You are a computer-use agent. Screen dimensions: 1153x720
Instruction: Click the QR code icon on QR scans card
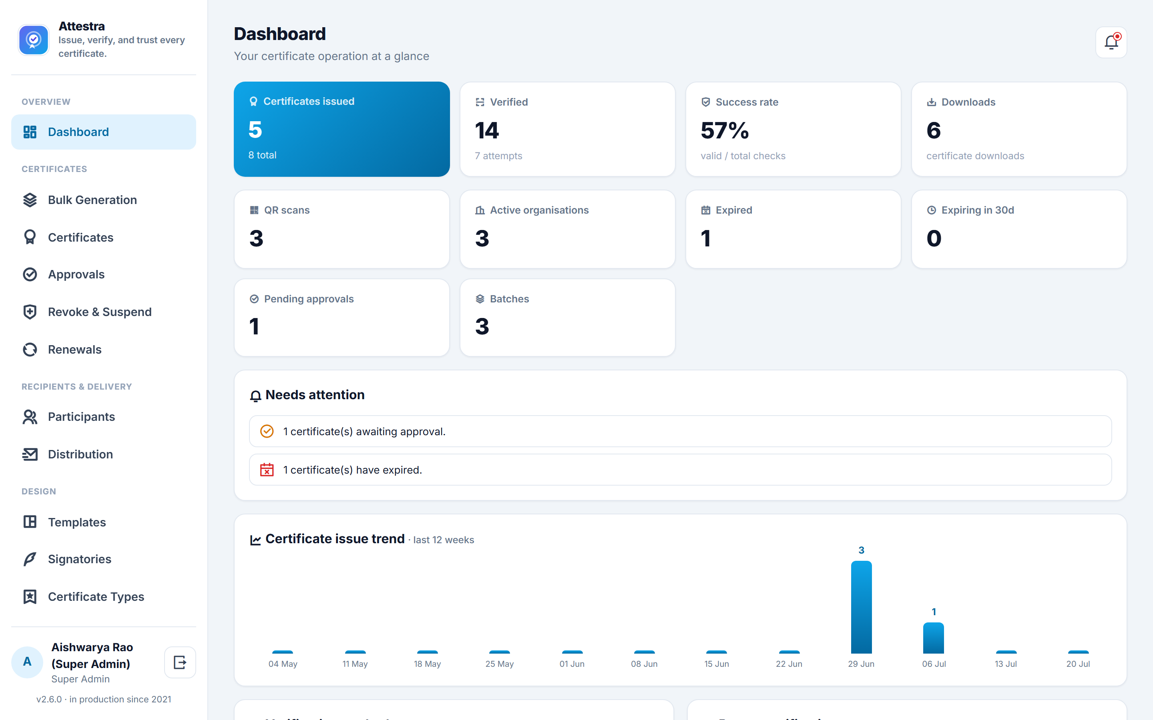(255, 210)
